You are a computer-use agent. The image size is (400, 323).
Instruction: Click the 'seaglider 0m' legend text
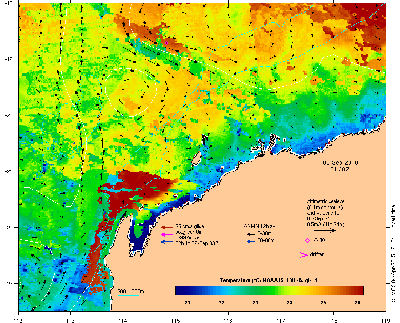pos(189,232)
